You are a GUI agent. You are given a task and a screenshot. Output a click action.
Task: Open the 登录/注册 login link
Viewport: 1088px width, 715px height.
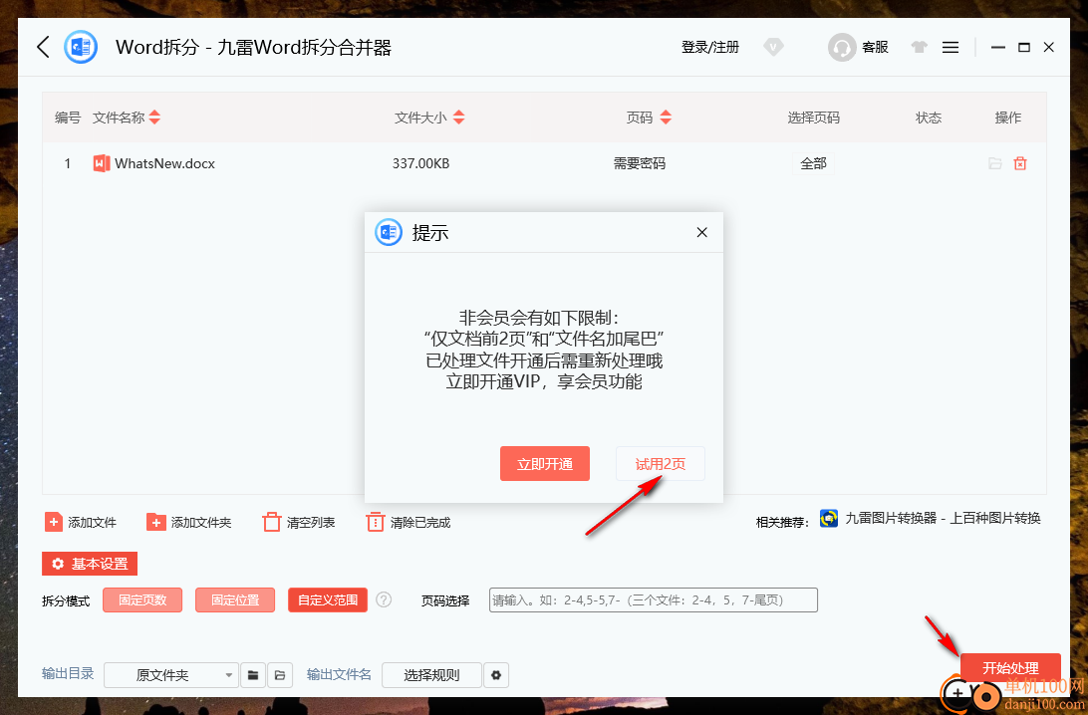[x=709, y=47]
